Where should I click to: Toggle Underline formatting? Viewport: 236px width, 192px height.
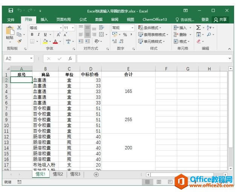45,34
